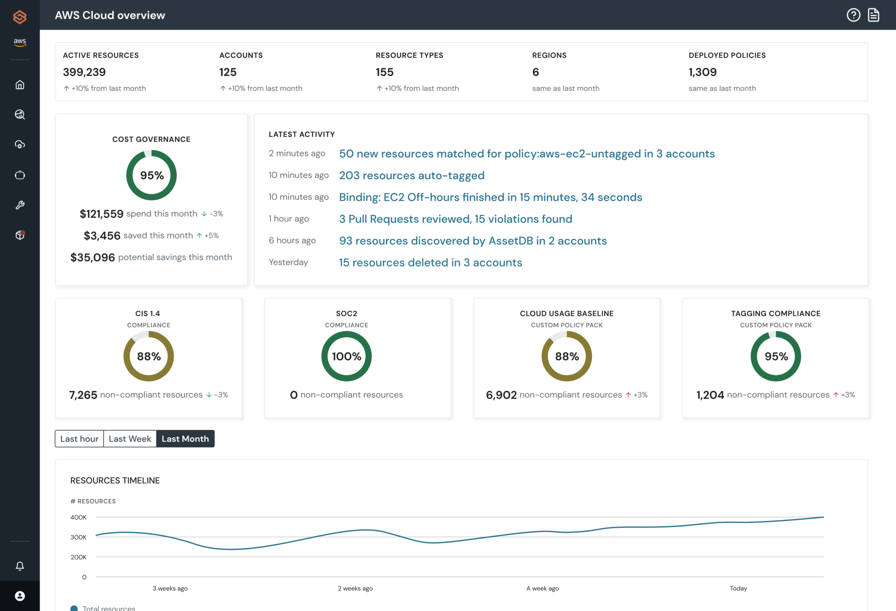Select the analytics insights icon in sidebar
Viewport: 896px width, 611px height.
[x=20, y=115]
